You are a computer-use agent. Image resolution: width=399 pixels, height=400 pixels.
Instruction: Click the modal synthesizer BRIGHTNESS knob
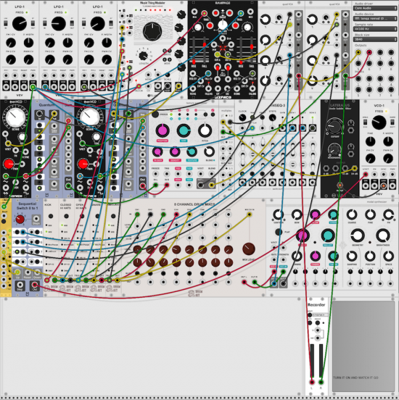coord(382,236)
